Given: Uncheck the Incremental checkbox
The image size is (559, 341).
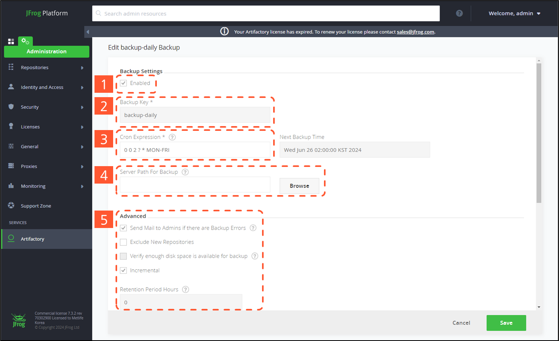Looking at the screenshot, I should point(123,270).
